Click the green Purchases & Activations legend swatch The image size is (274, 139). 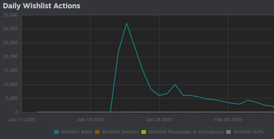[x=144, y=132]
